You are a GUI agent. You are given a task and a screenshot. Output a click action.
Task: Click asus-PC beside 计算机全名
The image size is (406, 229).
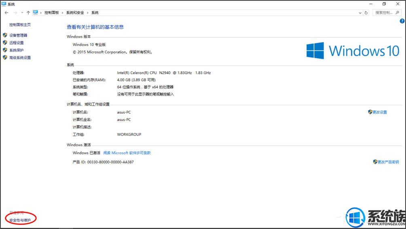coord(124,120)
